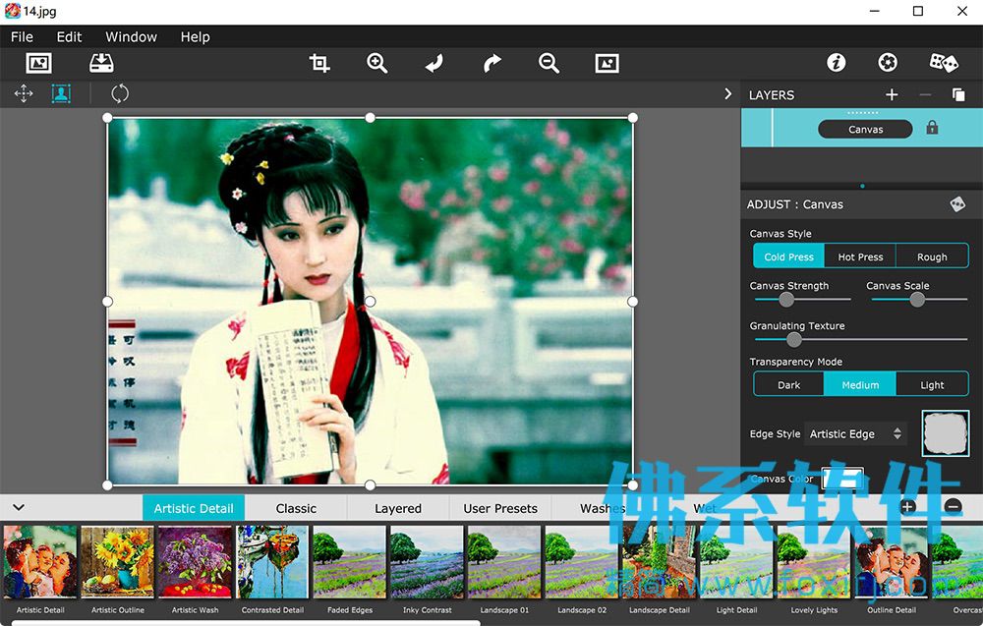This screenshot has width=983, height=626.
Task: Click the edge style preview thumbnail
Action: click(946, 433)
